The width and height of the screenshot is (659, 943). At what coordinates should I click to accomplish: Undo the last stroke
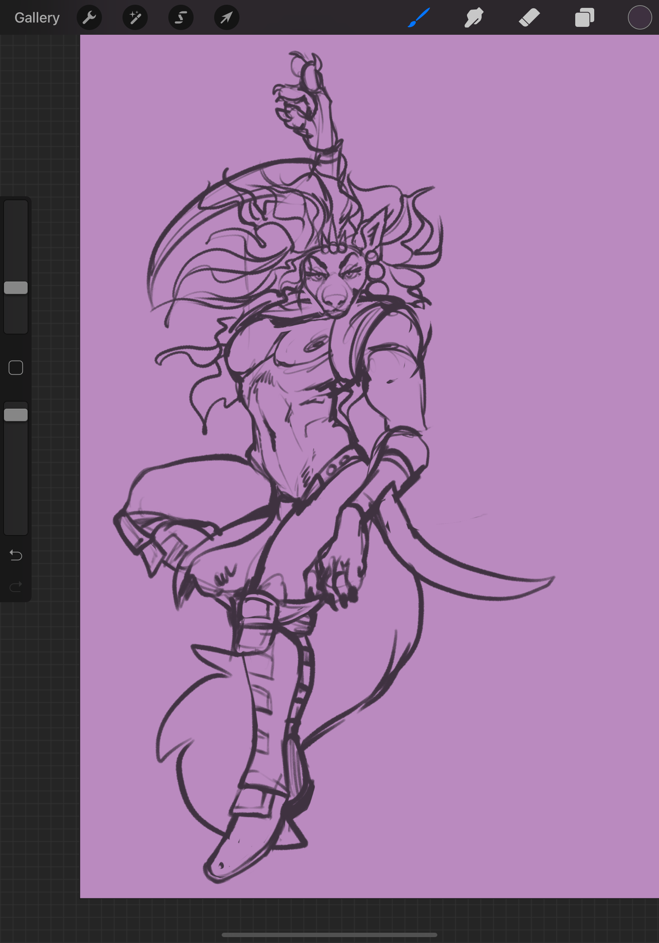click(16, 555)
